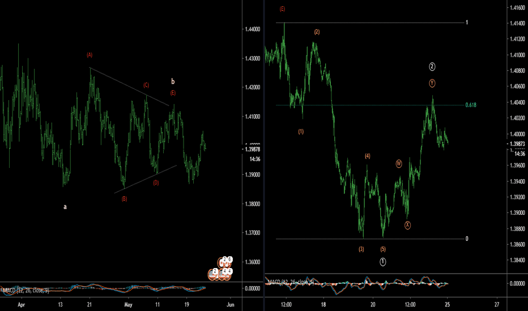
Task: Click 1.42000 on the left price axis
Action: 253,88
